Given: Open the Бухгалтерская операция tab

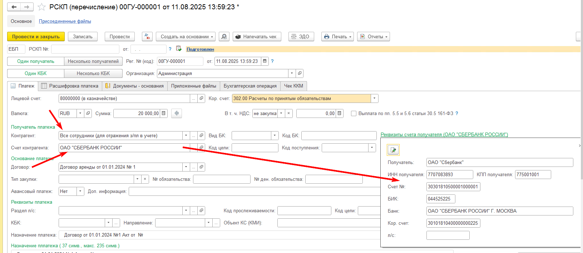Looking at the screenshot, I should (250, 86).
